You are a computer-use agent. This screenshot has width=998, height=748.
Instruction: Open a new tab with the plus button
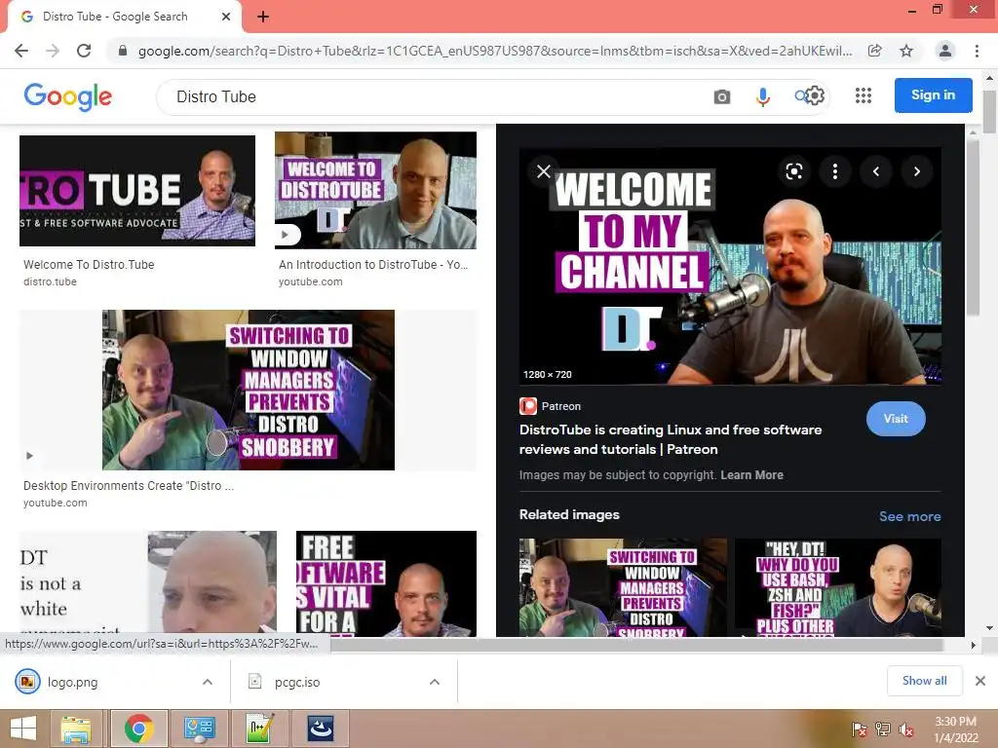click(263, 17)
